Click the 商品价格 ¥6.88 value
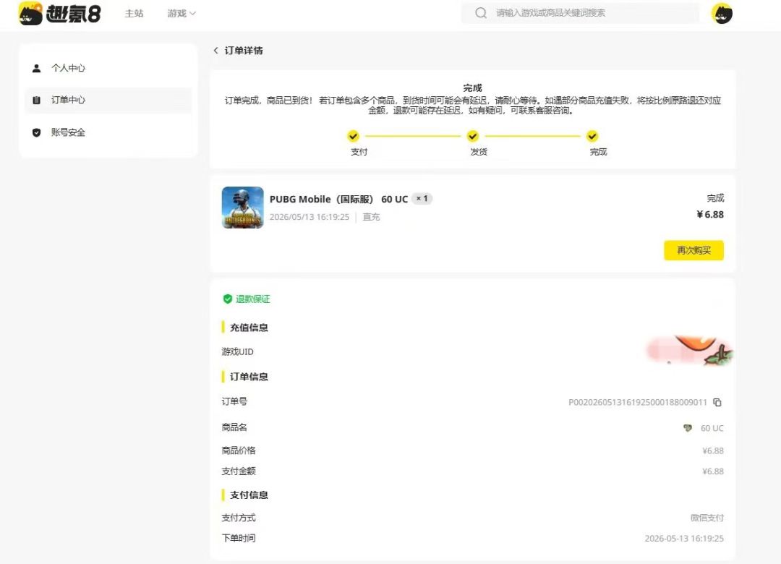 [713, 450]
